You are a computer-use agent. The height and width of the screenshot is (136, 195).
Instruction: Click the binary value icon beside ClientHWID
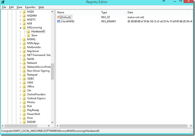coord(59,21)
